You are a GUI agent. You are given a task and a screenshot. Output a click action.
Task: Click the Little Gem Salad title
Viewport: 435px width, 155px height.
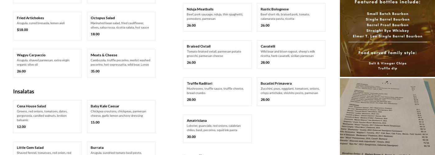[30, 148]
